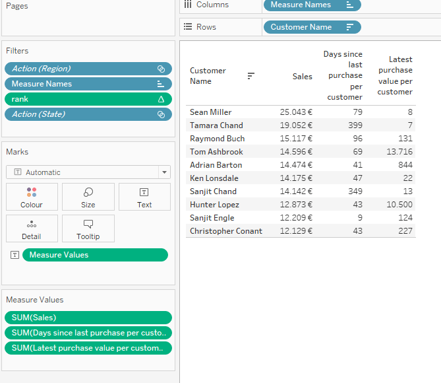Image resolution: width=441 pixels, height=383 pixels.
Task: Open the Tooltip marks card
Action: click(88, 228)
